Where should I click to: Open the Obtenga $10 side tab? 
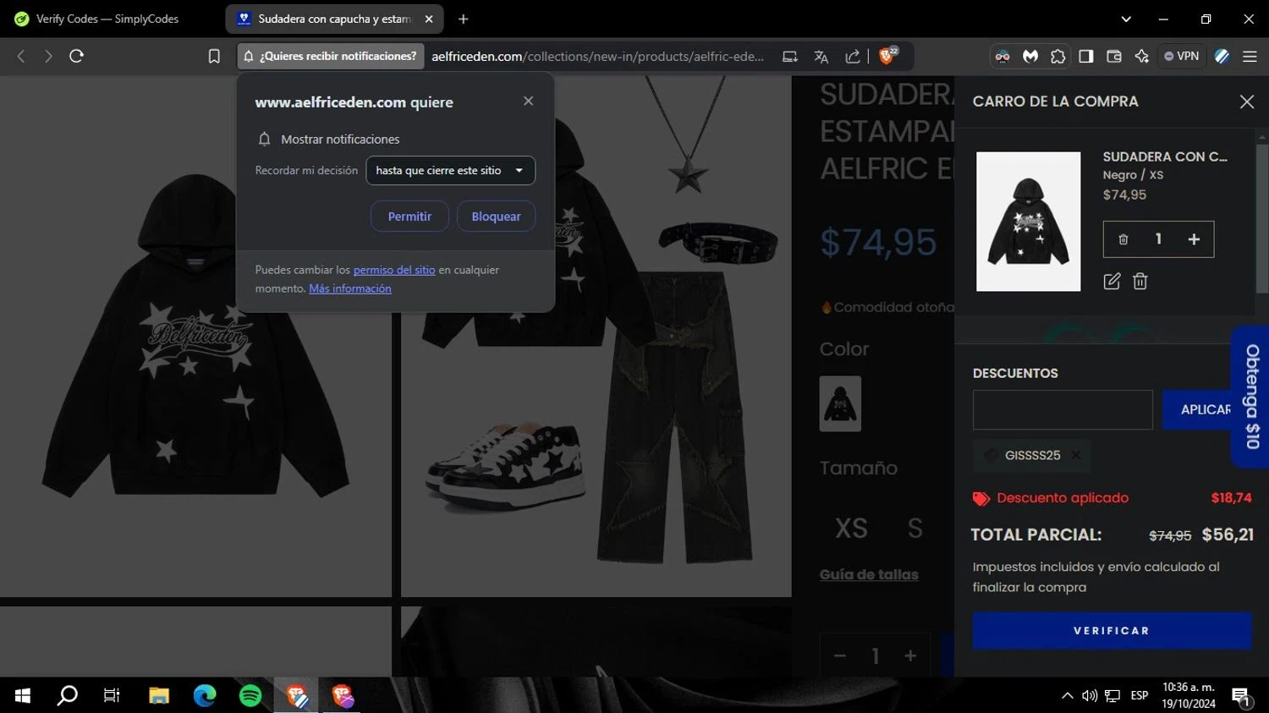[x=1251, y=396]
